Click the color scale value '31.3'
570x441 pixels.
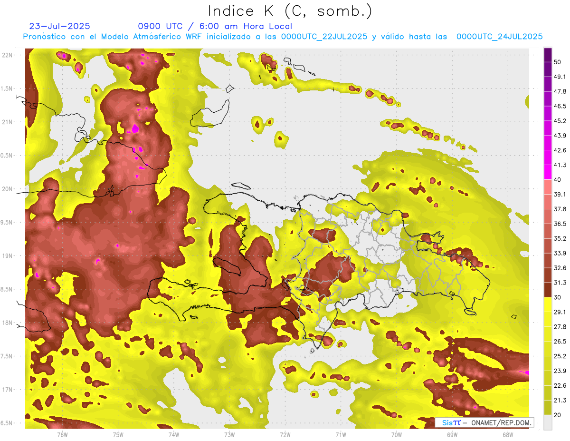(x=560, y=283)
